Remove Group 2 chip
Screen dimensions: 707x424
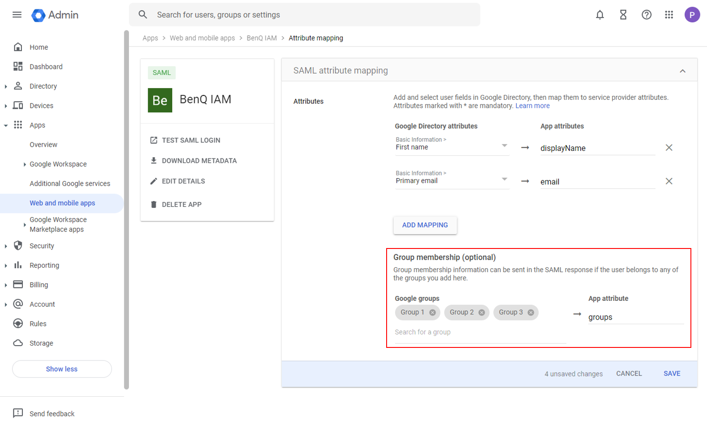[x=481, y=313]
